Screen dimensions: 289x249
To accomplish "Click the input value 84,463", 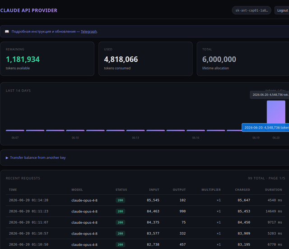I will pyautogui.click(x=153, y=211).
